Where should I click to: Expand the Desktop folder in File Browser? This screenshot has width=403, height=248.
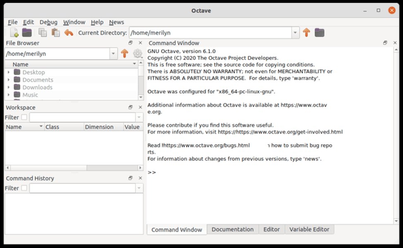[x=9, y=72]
